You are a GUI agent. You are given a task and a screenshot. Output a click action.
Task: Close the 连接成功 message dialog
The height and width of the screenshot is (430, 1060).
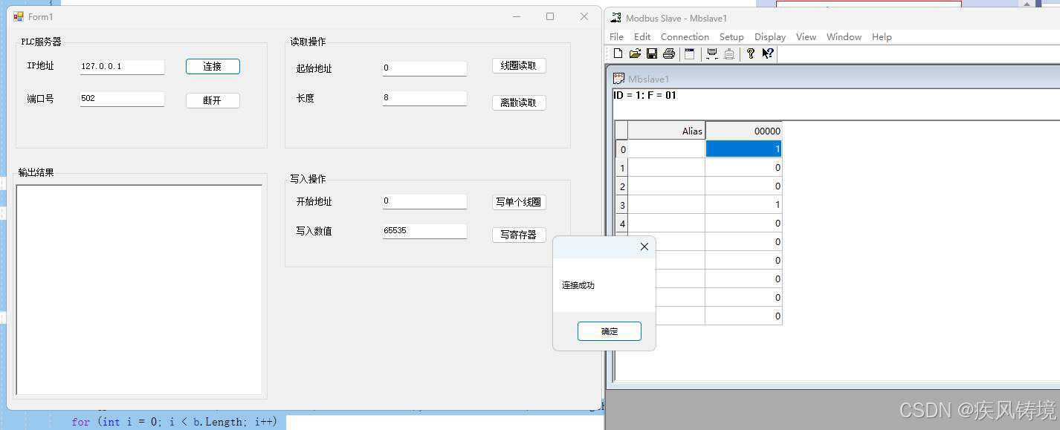point(644,247)
